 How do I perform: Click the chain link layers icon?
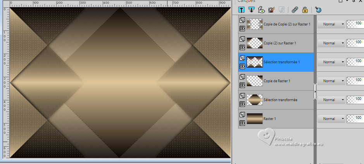click(295, 10)
